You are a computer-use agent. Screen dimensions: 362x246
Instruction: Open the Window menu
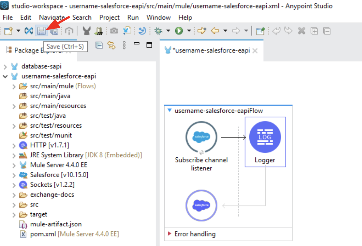coord(158,17)
